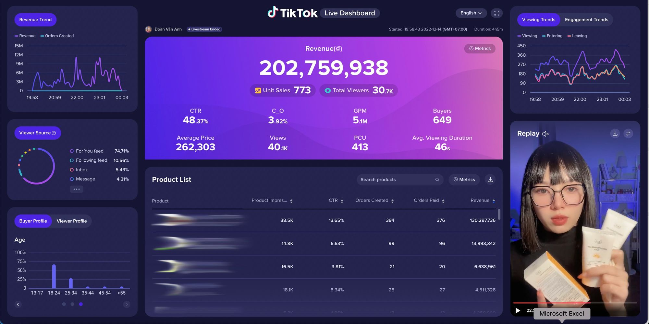Select the Buyer Profile tab

click(x=33, y=221)
